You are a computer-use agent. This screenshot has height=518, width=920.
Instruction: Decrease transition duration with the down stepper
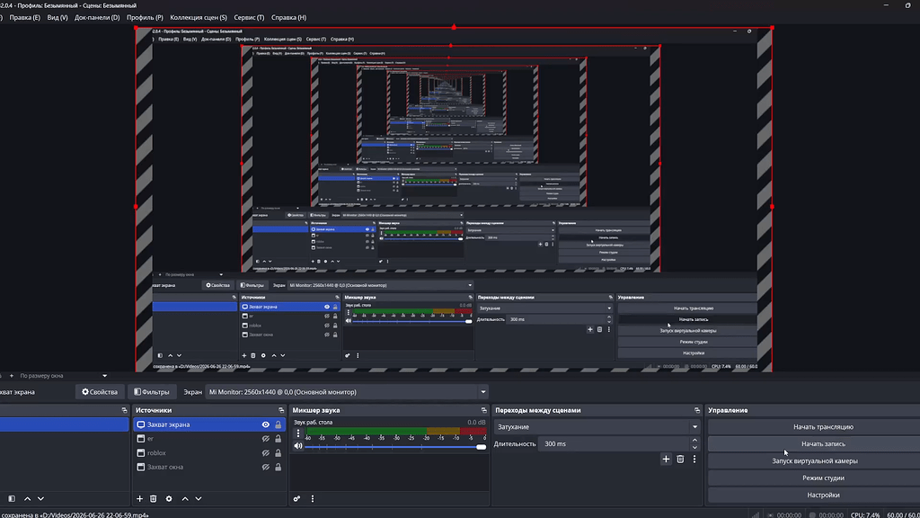click(694, 448)
